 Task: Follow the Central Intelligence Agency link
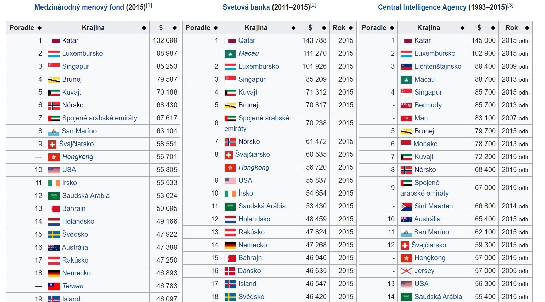point(422,7)
